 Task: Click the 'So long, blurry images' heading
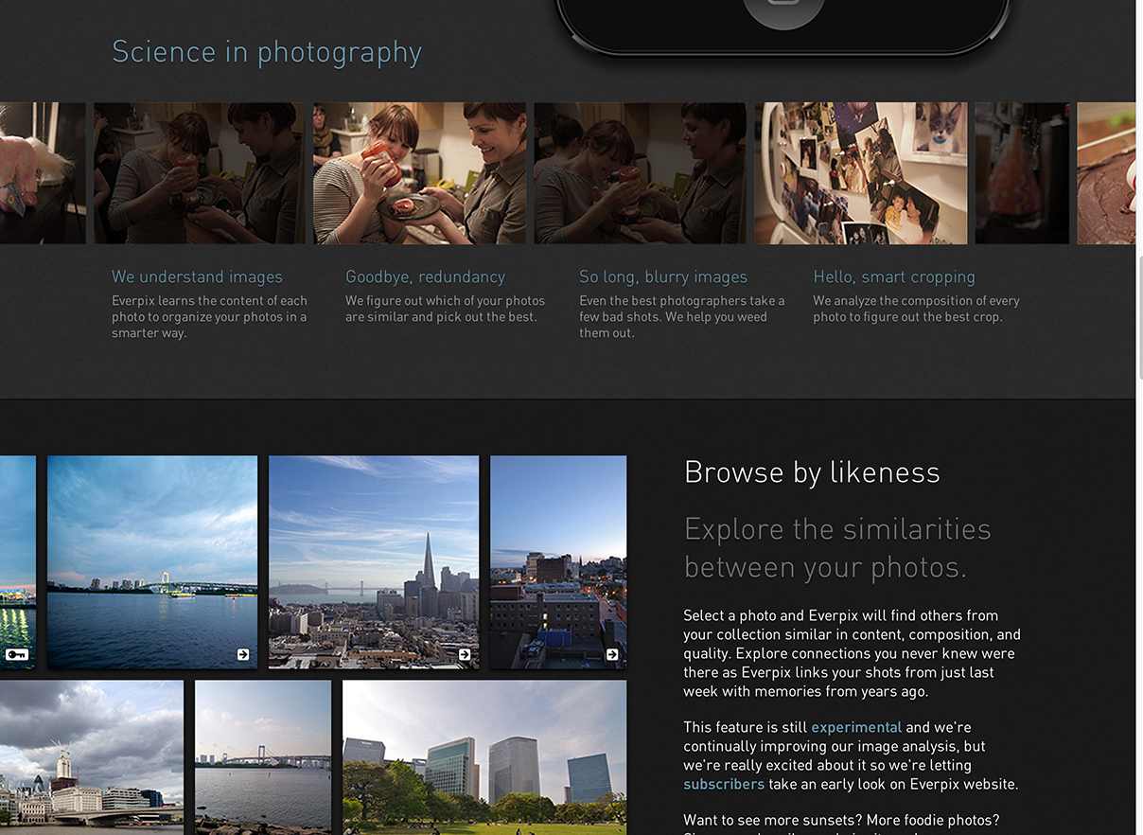pos(663,276)
